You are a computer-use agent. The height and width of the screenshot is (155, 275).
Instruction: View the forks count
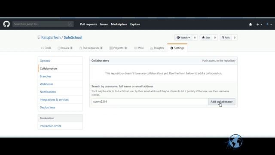coord(235,37)
